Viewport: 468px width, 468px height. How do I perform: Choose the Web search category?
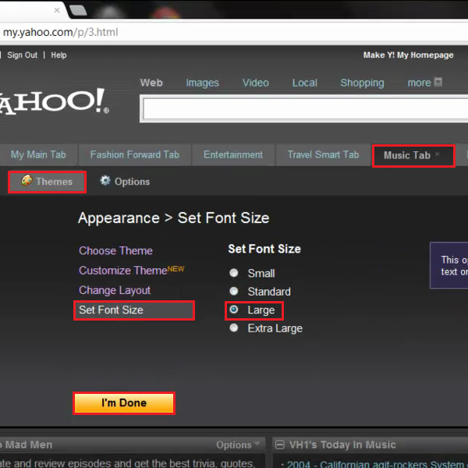point(151,83)
